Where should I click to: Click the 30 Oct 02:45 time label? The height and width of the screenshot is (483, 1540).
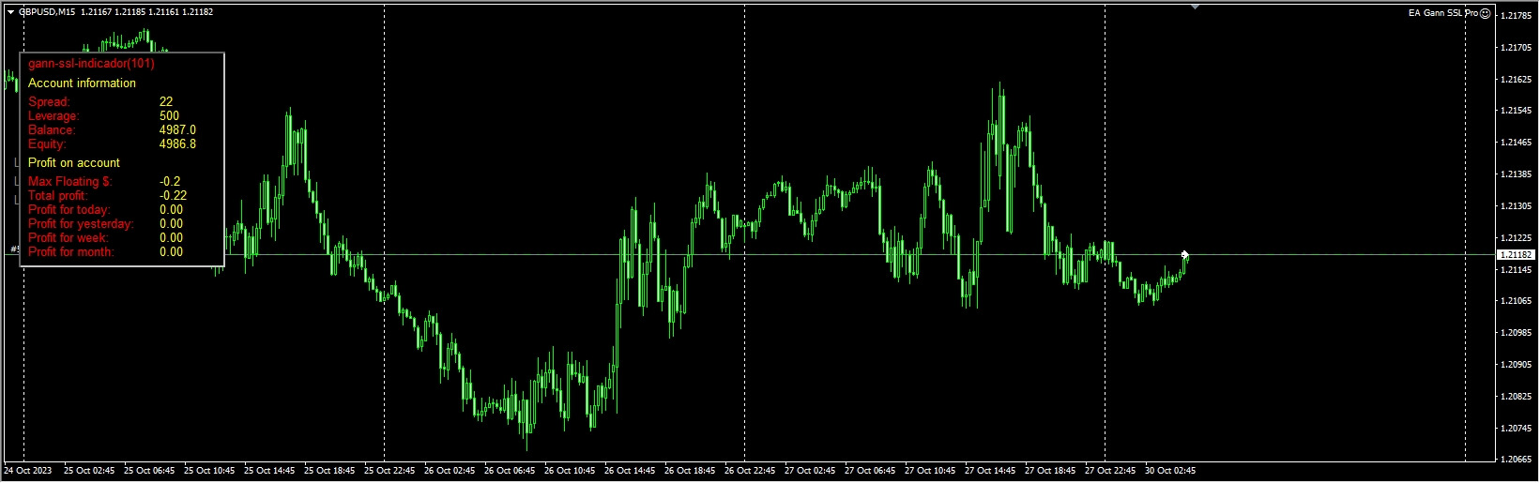1170,471
